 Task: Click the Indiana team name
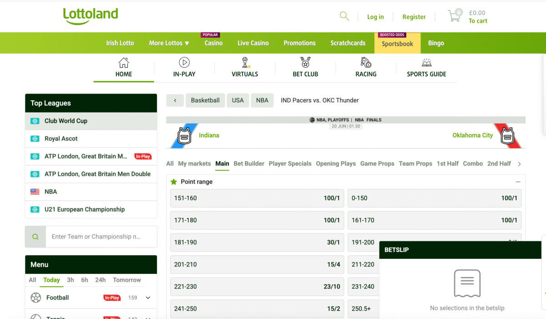pos(209,135)
